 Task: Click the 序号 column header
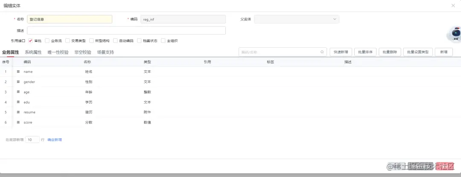click(6, 62)
